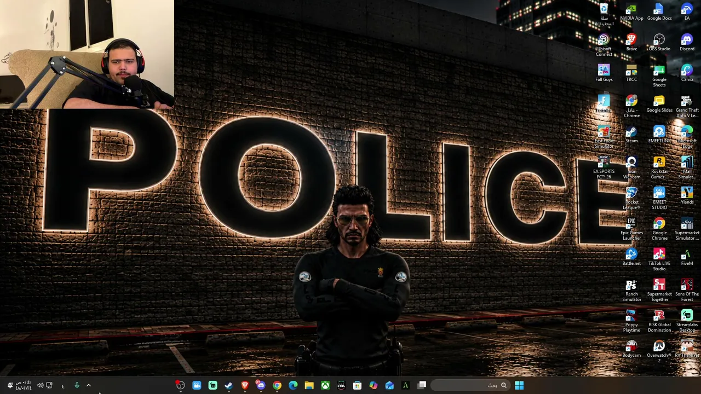Image resolution: width=701 pixels, height=394 pixels.
Task: Open Microsoft Store from the taskbar
Action: tap(357, 385)
